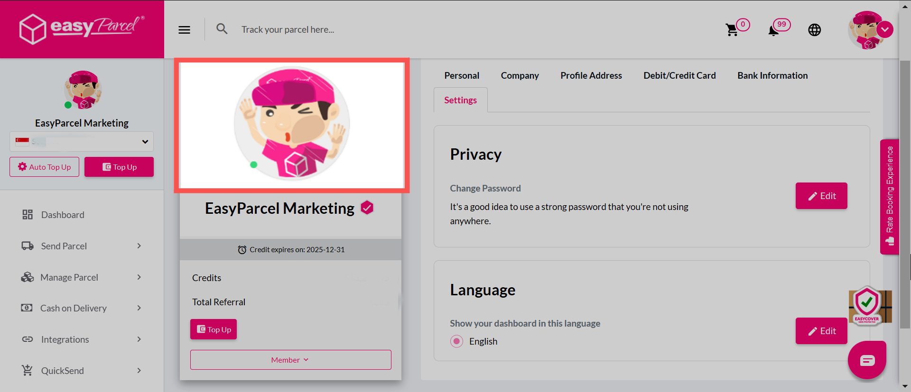This screenshot has width=911, height=392.
Task: Click the EasyParcel logo
Action: 82,29
